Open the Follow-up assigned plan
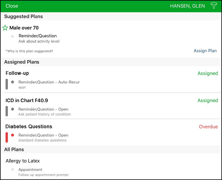 pyautogui.click(x=17, y=73)
